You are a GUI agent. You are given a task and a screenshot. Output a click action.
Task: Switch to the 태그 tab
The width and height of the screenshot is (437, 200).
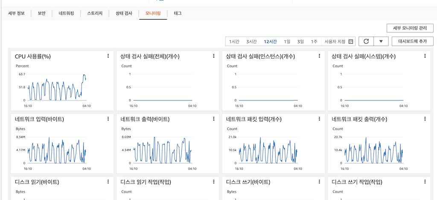[x=178, y=13]
